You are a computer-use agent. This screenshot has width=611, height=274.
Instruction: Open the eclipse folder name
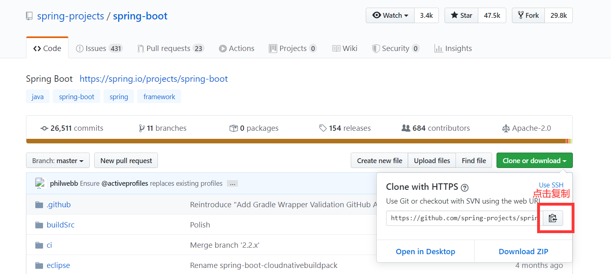coord(58,266)
